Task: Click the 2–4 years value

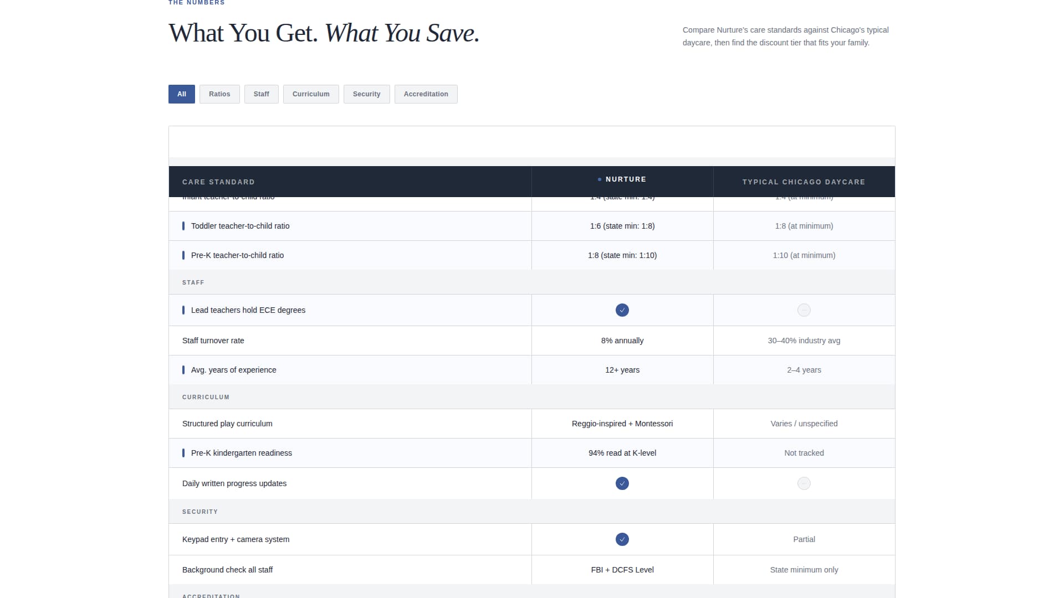Action: click(x=804, y=370)
